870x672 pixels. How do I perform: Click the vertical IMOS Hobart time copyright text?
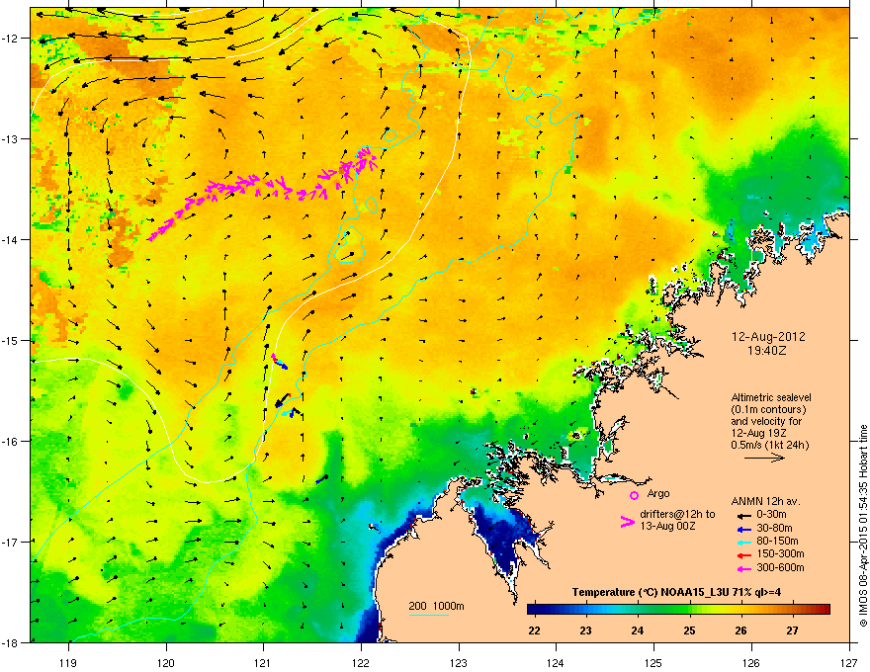(x=863, y=526)
